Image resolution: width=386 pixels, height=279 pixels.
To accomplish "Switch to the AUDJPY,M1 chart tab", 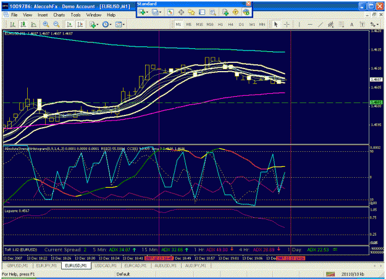I will 196,265.
